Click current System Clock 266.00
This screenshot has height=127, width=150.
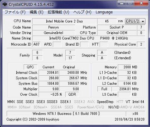[49, 78]
